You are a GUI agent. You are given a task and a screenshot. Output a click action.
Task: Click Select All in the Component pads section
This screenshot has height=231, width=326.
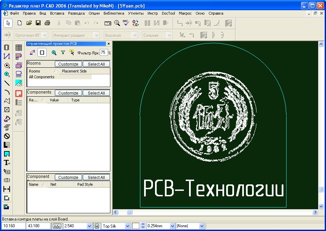click(x=96, y=177)
